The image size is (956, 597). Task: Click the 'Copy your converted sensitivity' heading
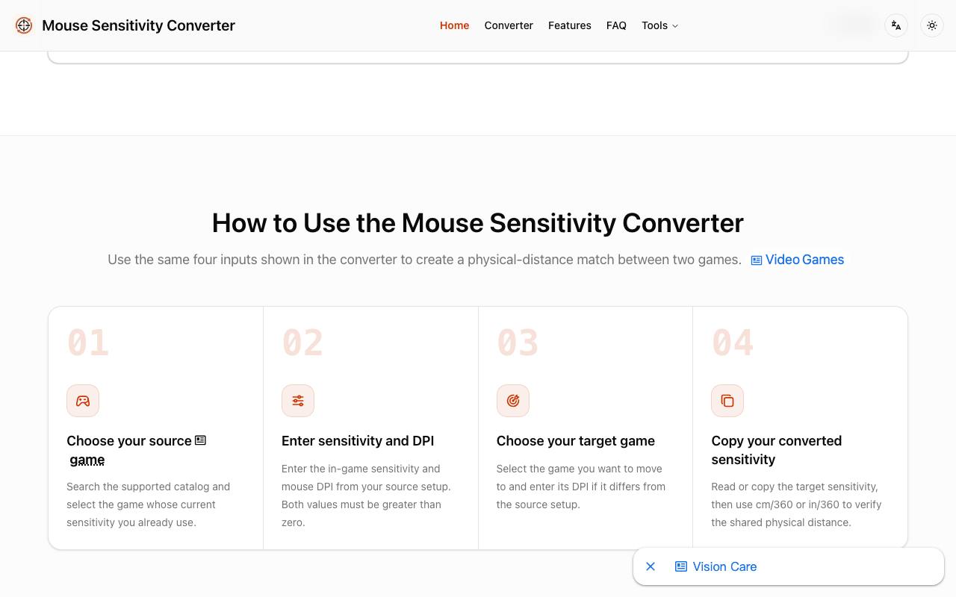777,450
